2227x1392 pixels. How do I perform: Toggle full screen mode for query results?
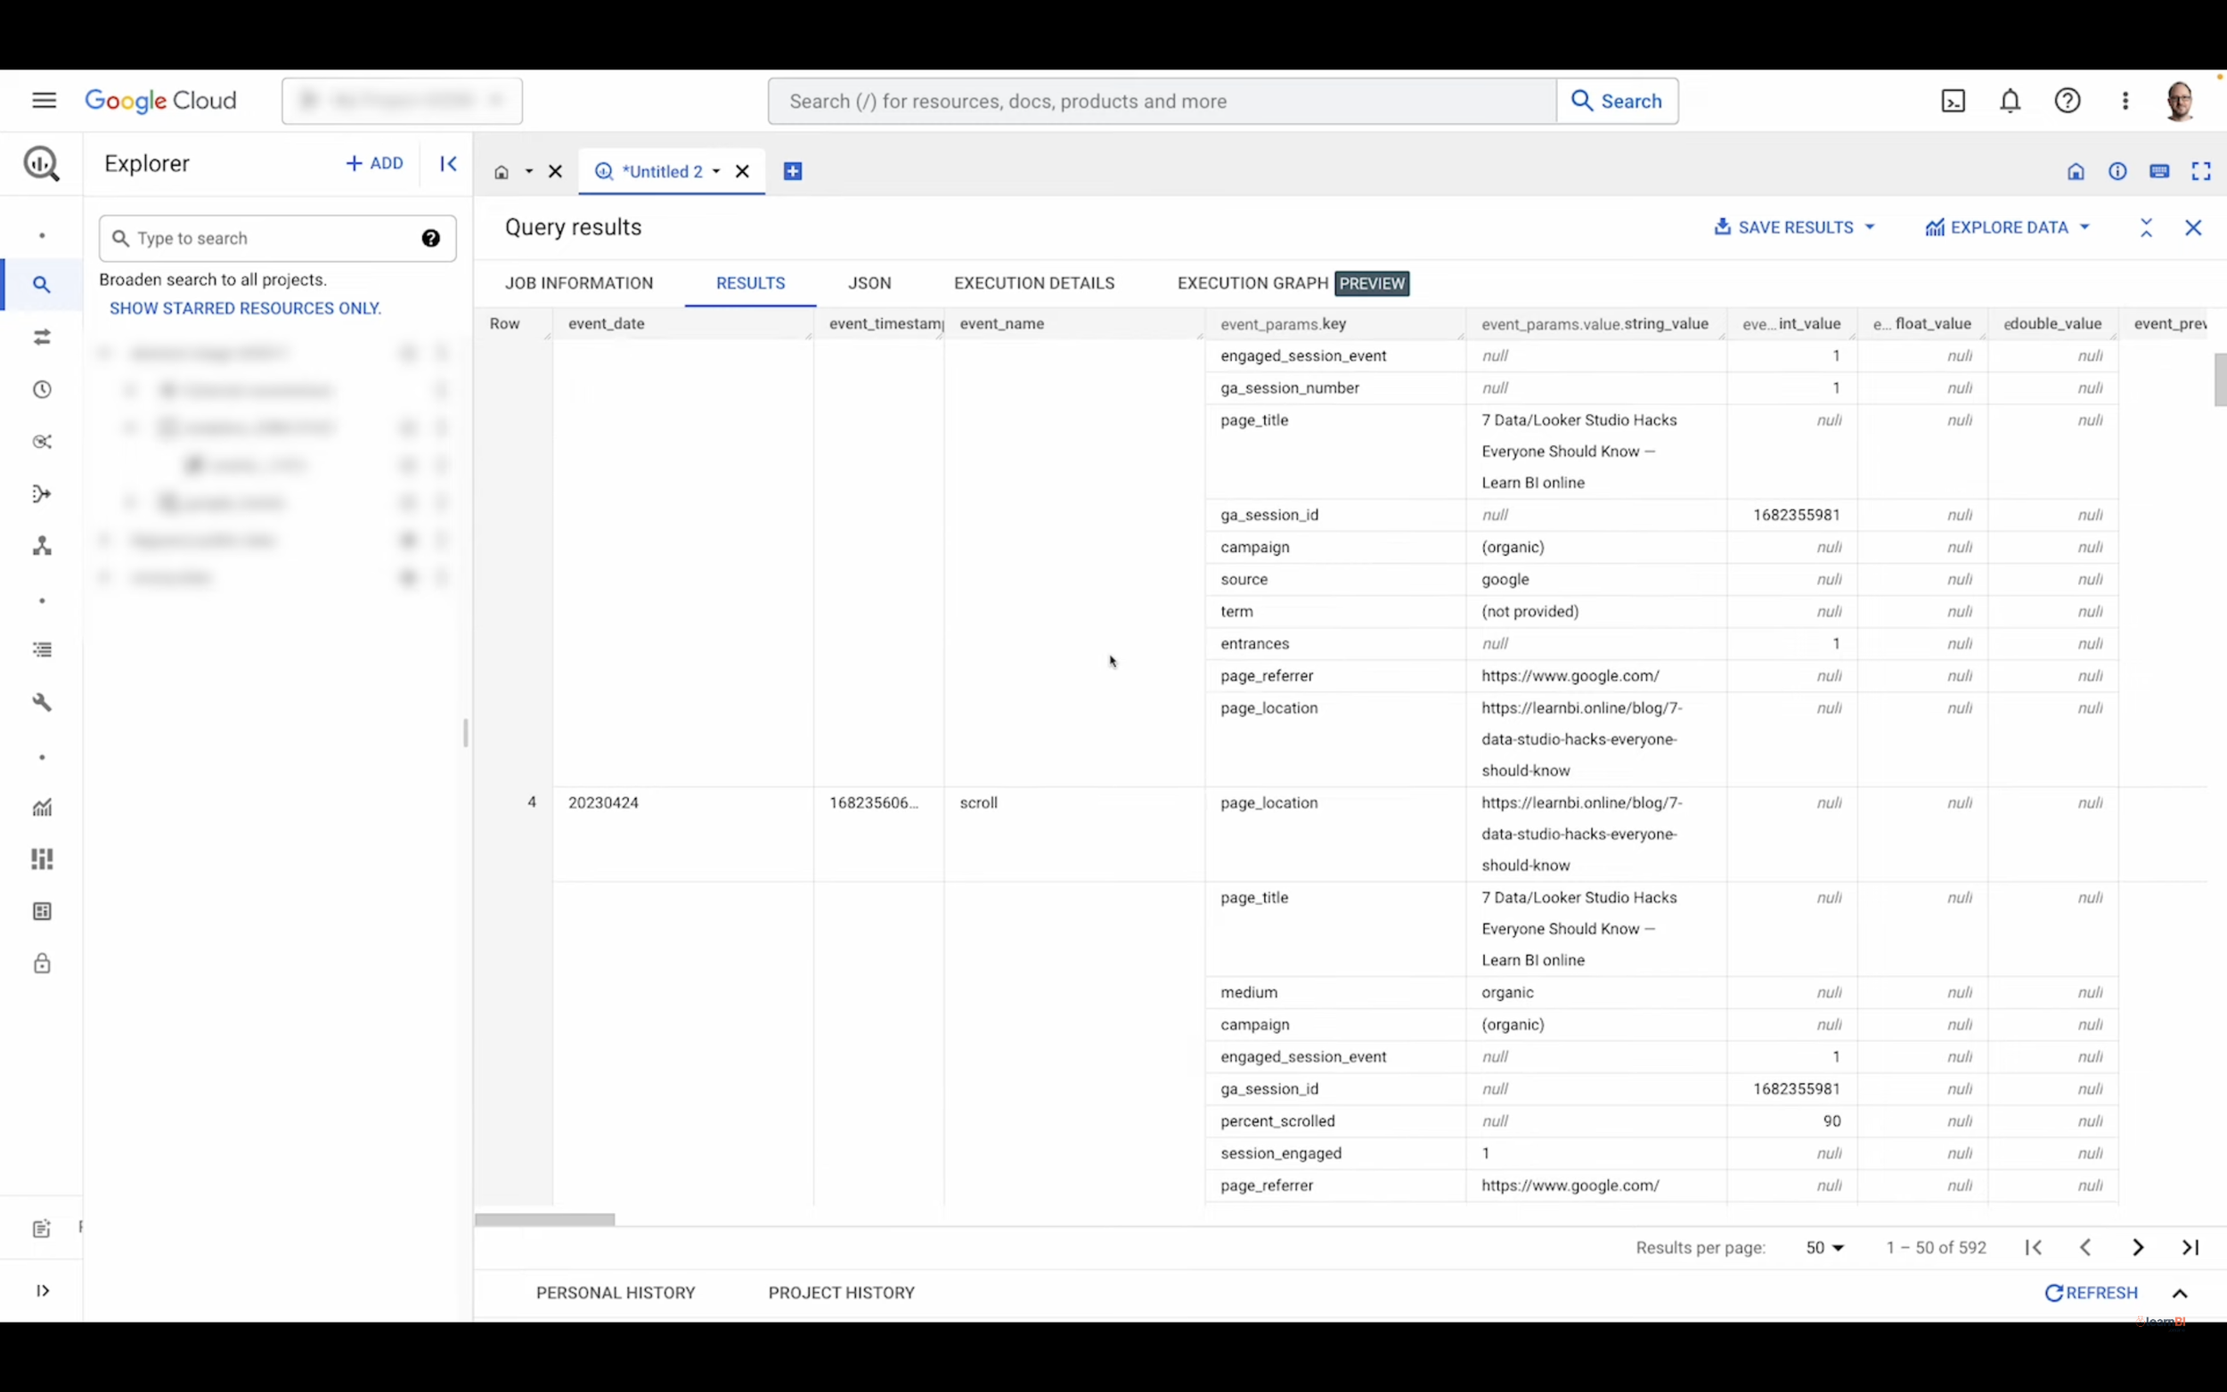pos(2202,171)
